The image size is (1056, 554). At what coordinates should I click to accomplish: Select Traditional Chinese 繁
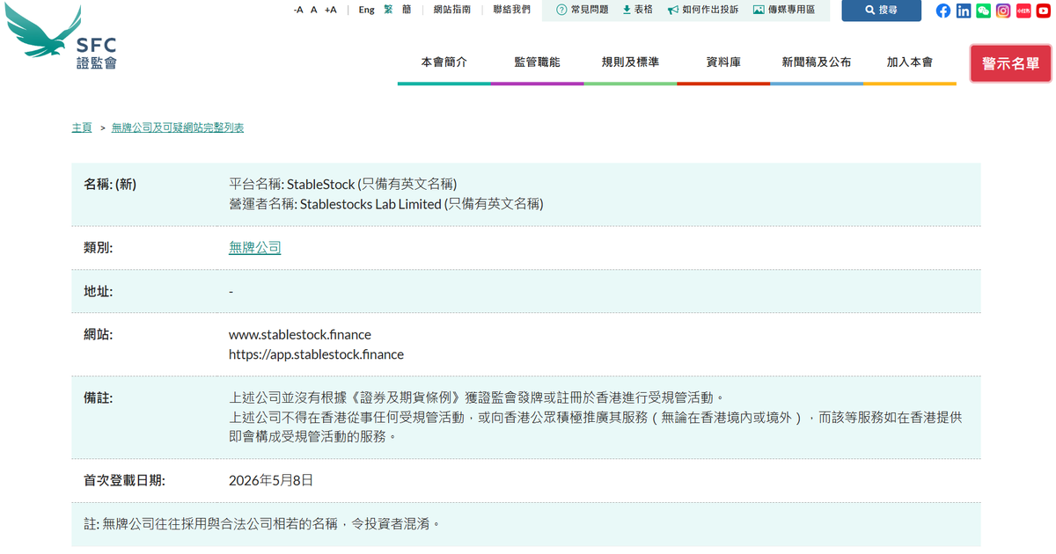pos(388,10)
